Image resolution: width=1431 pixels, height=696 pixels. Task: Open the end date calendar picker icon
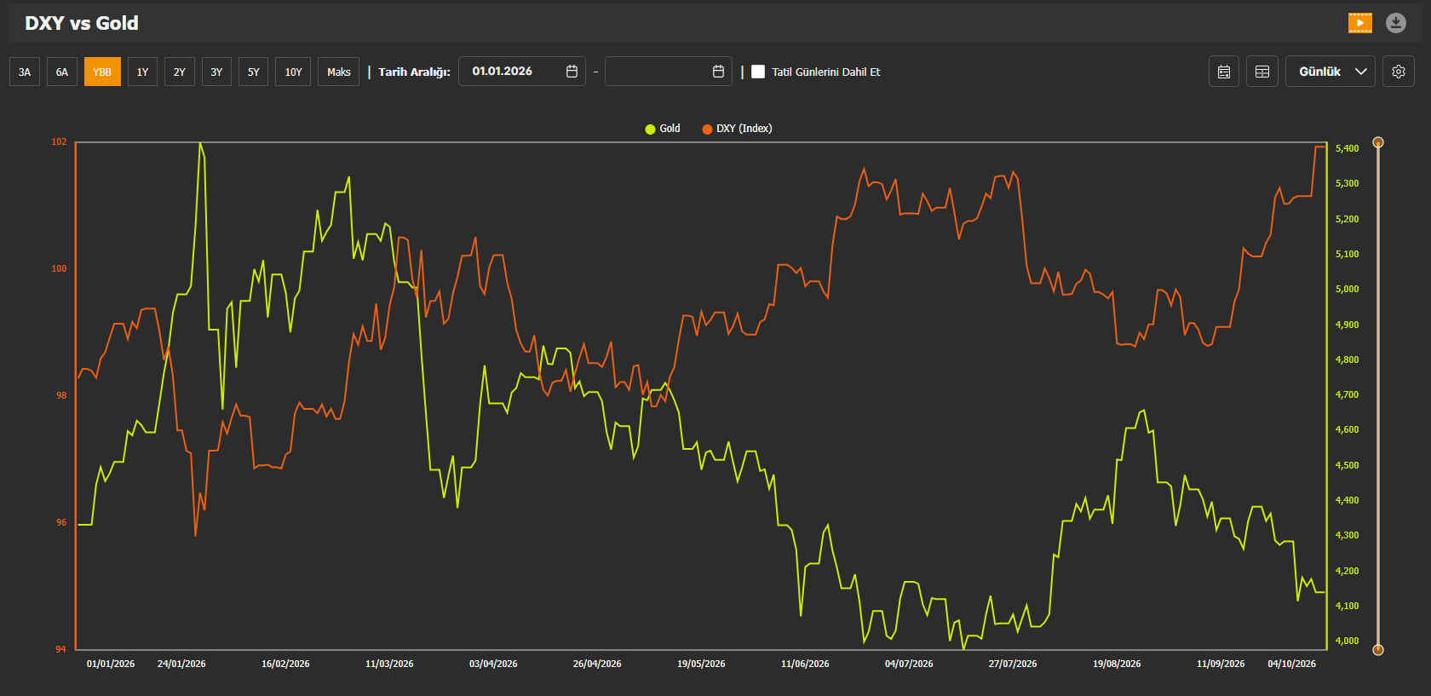click(718, 72)
